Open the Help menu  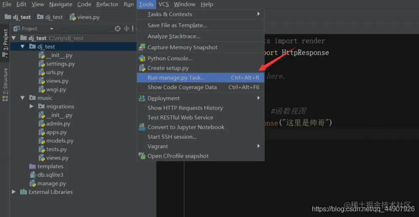coord(207,4)
